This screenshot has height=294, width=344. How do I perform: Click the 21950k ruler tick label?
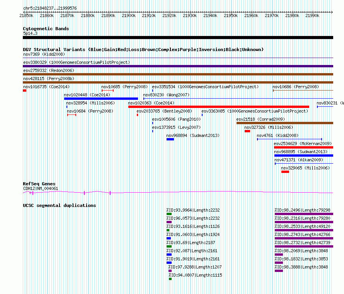[x=231, y=15]
